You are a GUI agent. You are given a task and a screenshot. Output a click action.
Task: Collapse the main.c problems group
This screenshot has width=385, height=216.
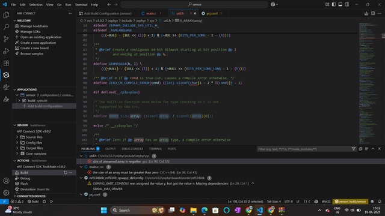[x=81, y=167]
